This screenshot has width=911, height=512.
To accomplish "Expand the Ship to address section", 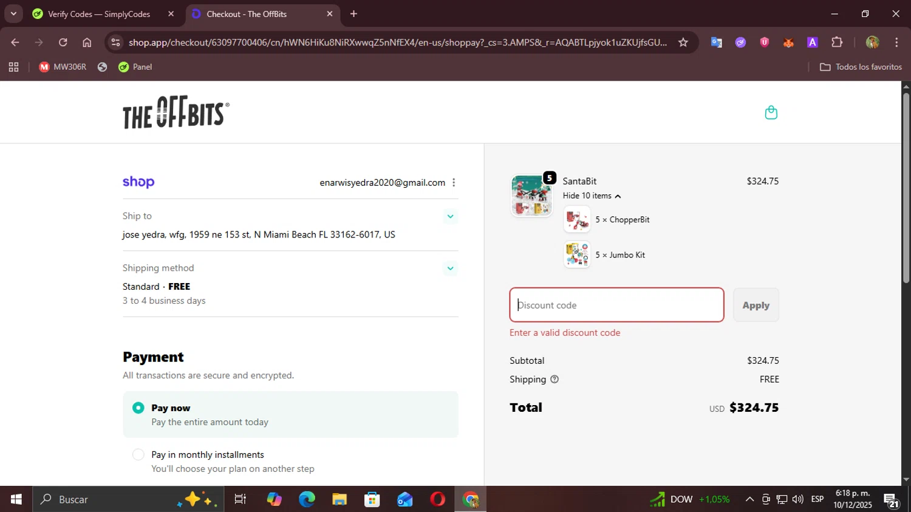I will (450, 216).
